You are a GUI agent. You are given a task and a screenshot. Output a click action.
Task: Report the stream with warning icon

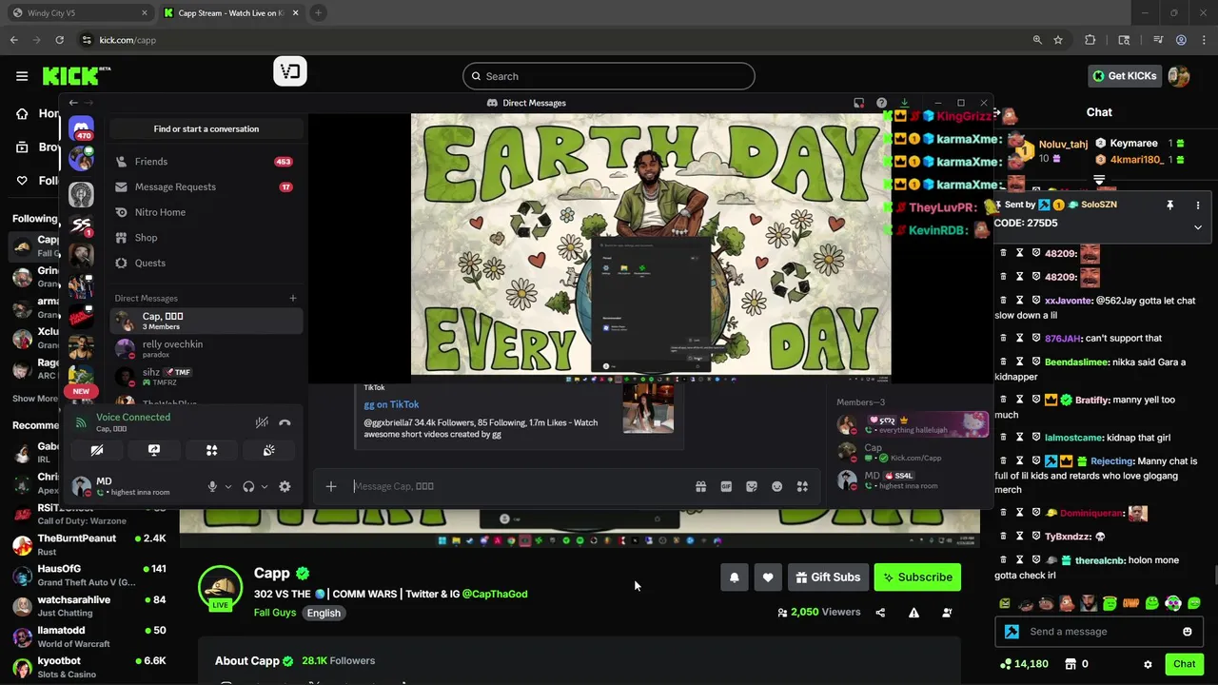913,613
